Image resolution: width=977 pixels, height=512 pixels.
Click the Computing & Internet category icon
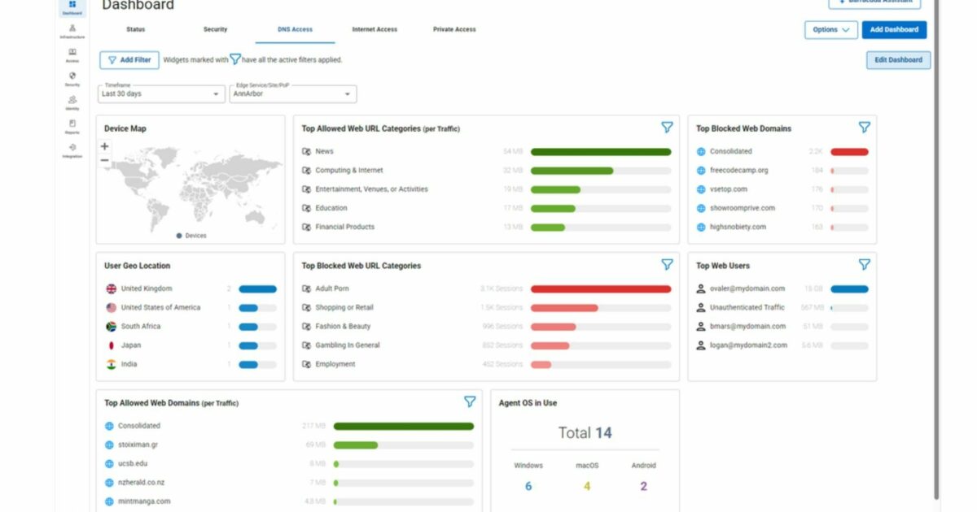coord(307,171)
